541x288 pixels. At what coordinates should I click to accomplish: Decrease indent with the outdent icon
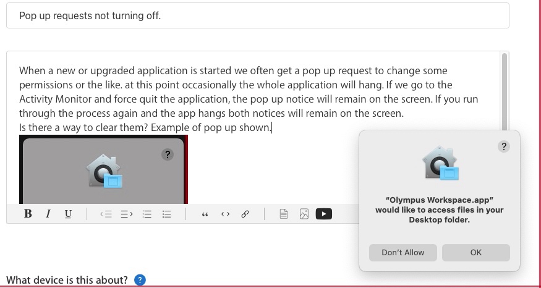(106, 214)
